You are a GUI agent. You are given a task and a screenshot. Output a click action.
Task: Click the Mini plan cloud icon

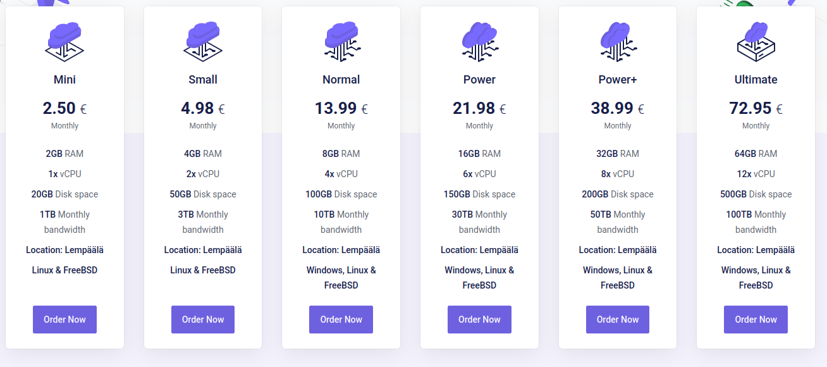[x=64, y=41]
